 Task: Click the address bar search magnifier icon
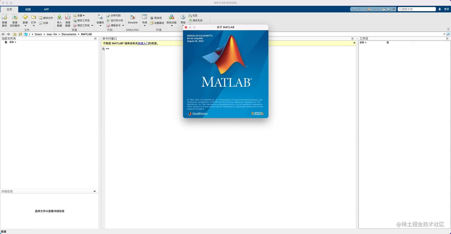(448, 34)
